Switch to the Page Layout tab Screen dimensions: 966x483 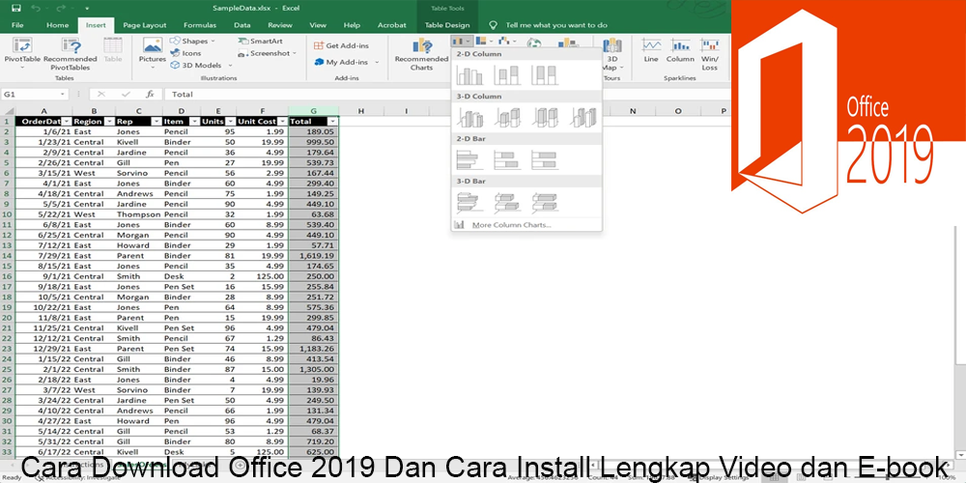[145, 25]
